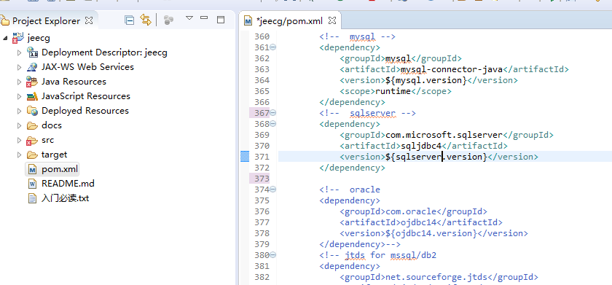612x285 pixels.
Task: Click the Java Resources icon
Action: (x=32, y=82)
